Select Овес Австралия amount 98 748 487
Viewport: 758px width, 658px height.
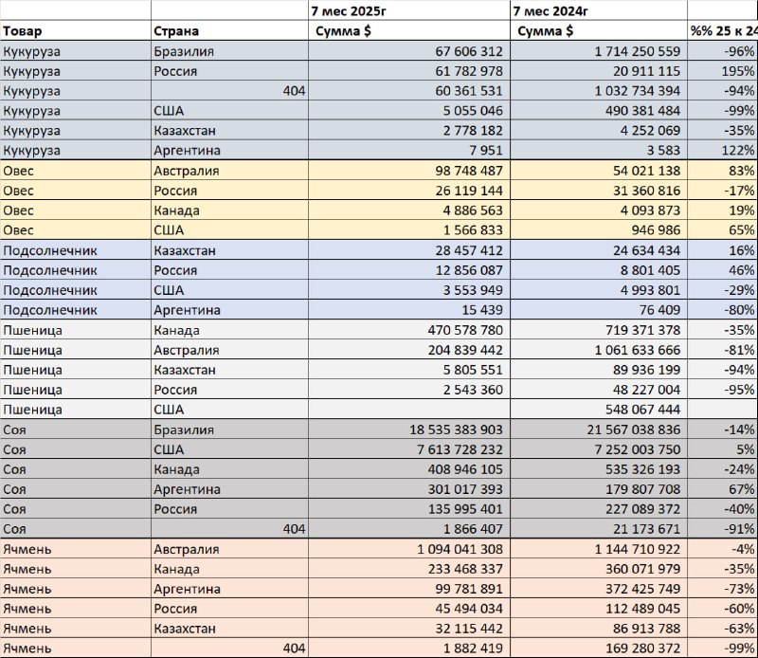[x=409, y=171]
